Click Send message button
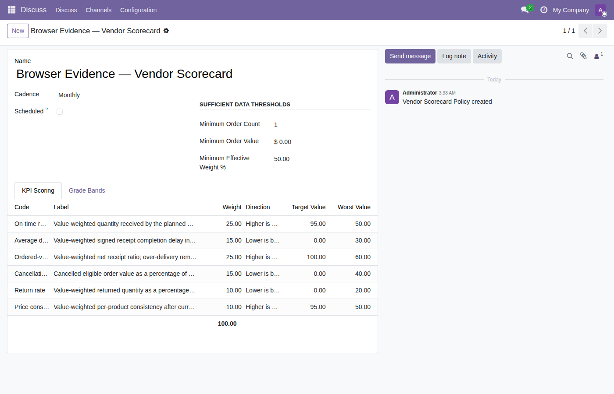Viewport: 614px width, 394px height. coord(410,56)
